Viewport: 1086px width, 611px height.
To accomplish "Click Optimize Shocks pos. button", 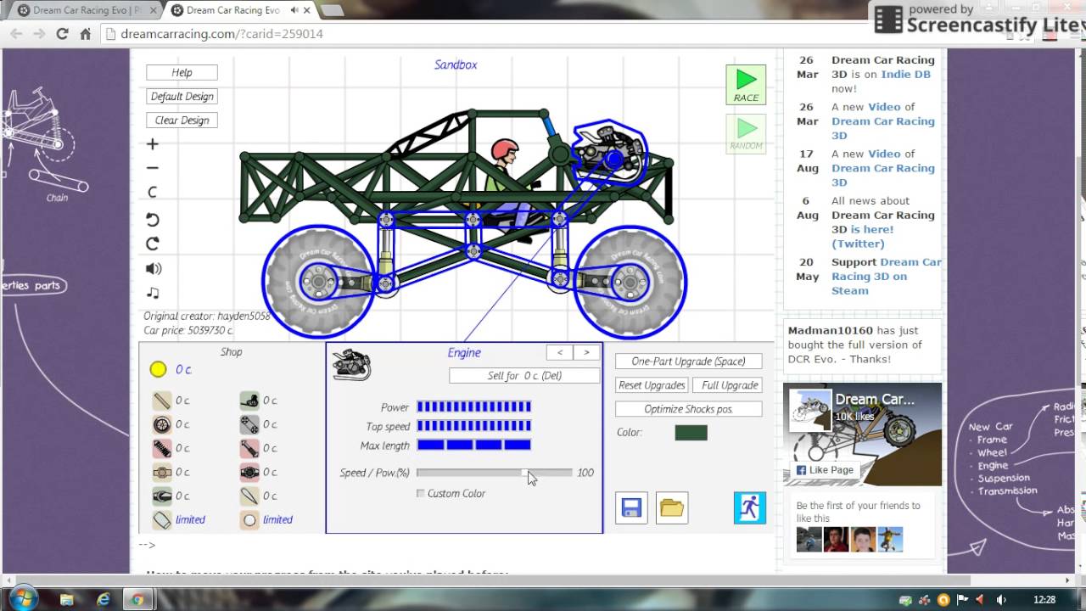I will (689, 409).
